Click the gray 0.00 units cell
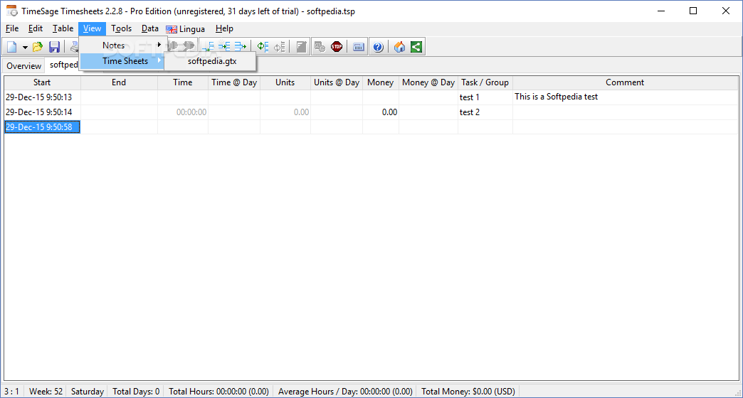743x398 pixels. (285, 112)
